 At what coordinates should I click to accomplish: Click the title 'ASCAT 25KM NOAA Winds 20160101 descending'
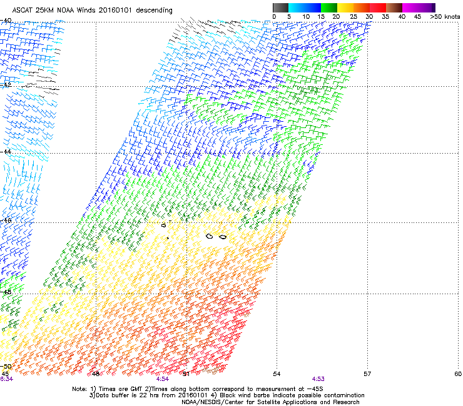(x=92, y=10)
